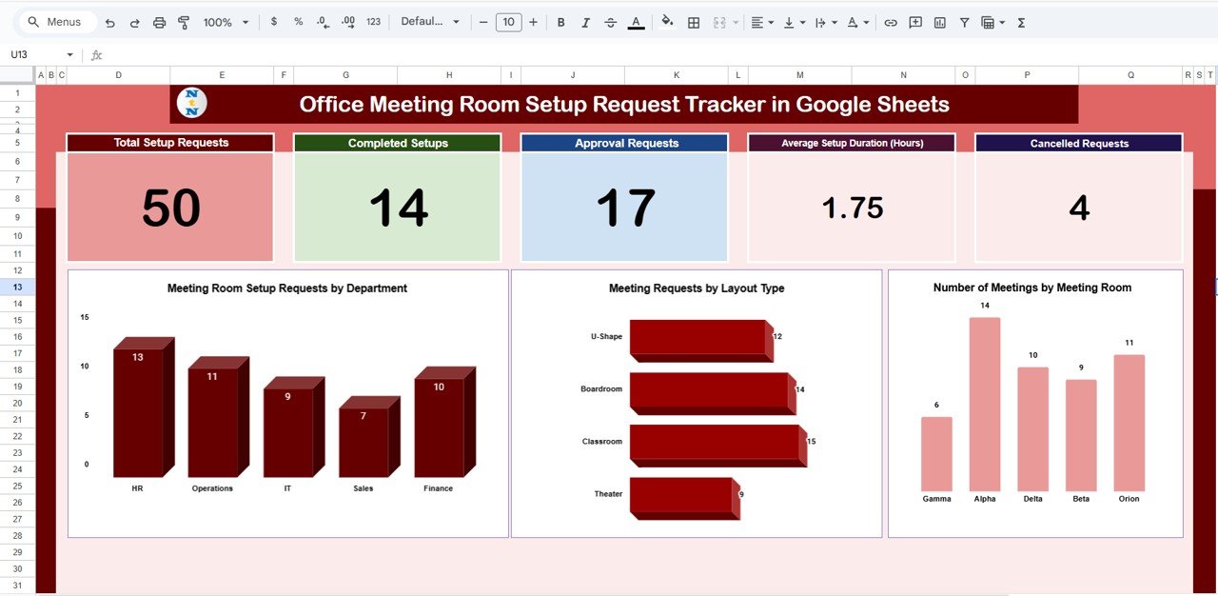Open the fill color picker

point(666,21)
